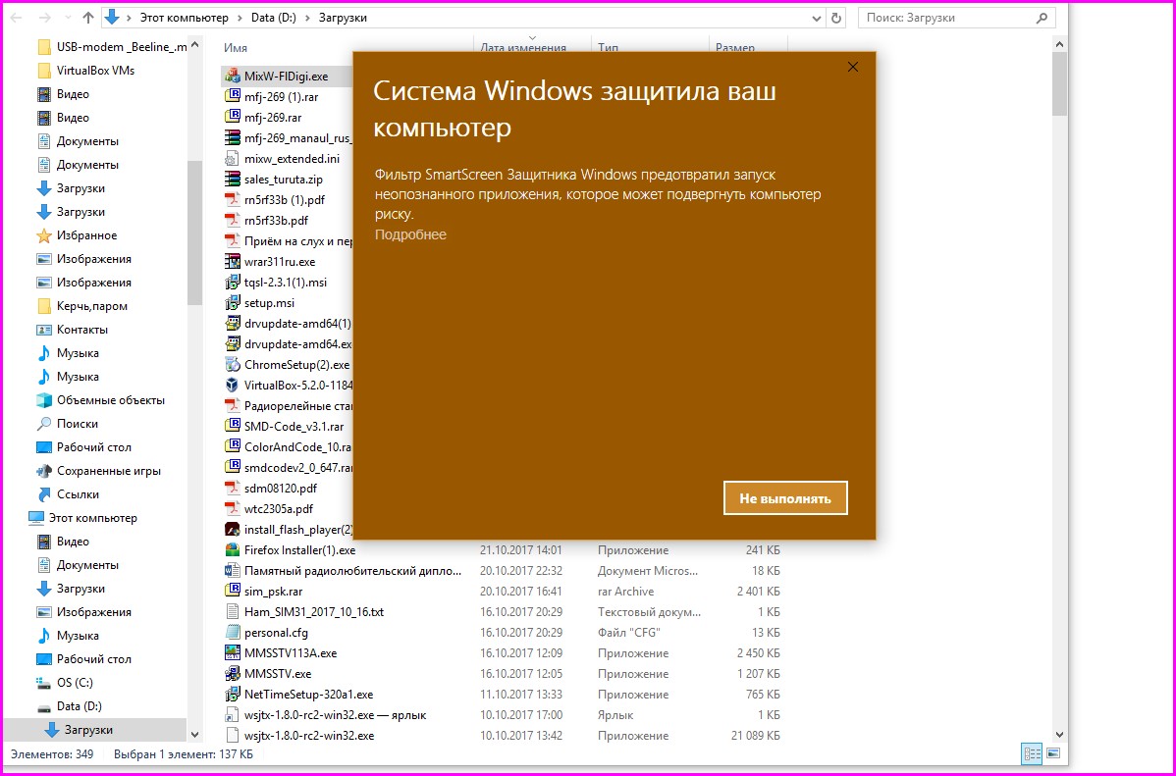Expand chevron after Data (D:) breadcrumb
The height and width of the screenshot is (776, 1176).
[307, 18]
